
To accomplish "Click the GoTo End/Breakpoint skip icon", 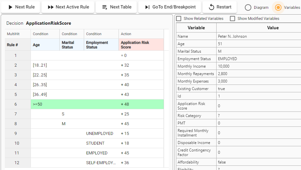I will (147, 7).
